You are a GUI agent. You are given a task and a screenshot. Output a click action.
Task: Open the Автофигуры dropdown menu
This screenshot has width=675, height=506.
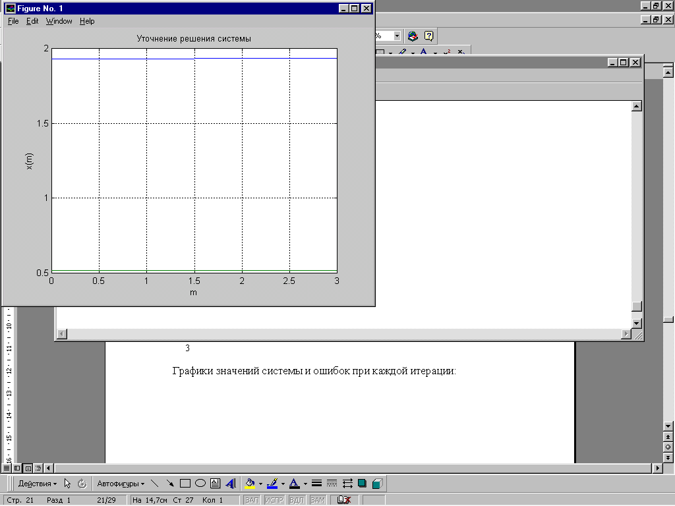click(121, 484)
